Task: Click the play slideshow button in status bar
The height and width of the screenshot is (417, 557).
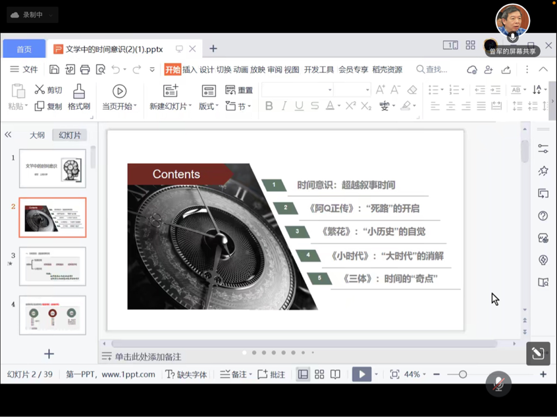Action: (x=361, y=374)
